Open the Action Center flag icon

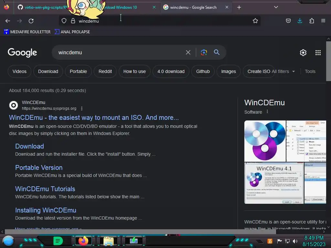279,241
